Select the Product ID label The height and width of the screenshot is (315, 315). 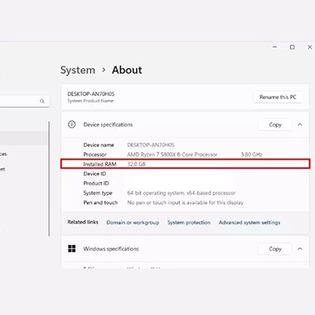[96, 183]
